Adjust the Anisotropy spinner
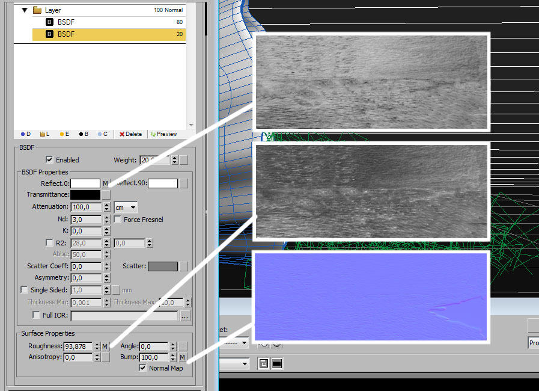The image size is (539, 391). click(97, 357)
